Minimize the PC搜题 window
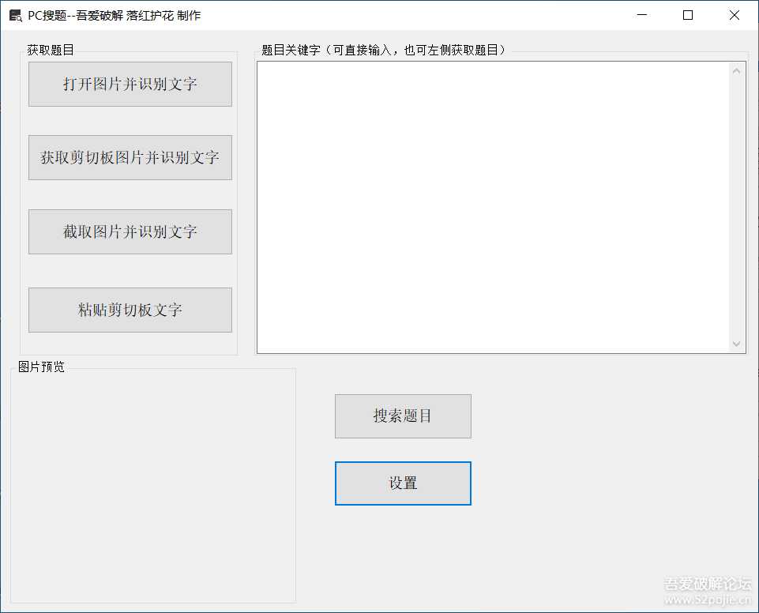The image size is (759, 613). pyautogui.click(x=642, y=15)
